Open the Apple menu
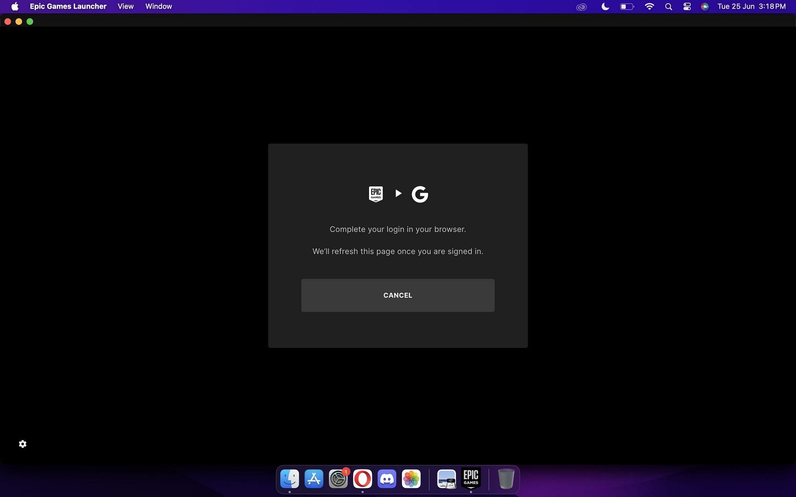The width and height of the screenshot is (796, 497). click(x=15, y=6)
